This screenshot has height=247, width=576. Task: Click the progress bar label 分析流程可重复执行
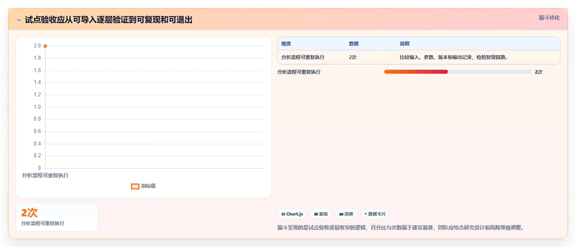(299, 72)
